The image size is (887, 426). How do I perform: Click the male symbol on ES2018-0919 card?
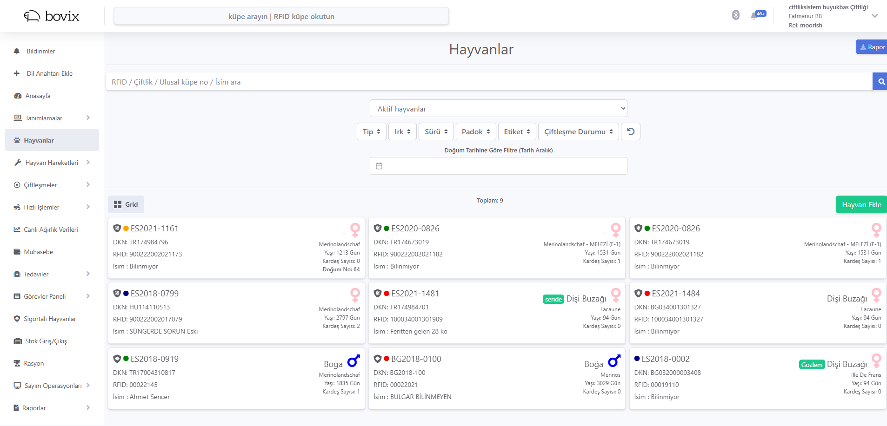pos(354,361)
